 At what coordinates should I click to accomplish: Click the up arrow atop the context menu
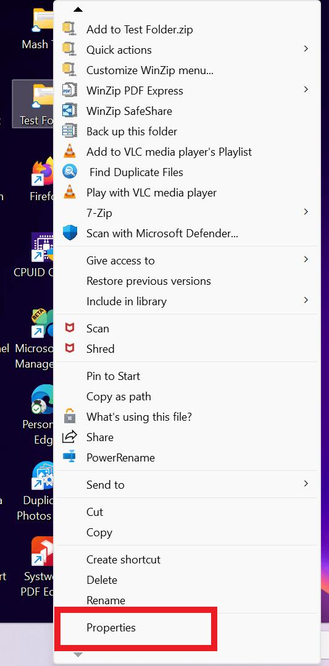78,9
